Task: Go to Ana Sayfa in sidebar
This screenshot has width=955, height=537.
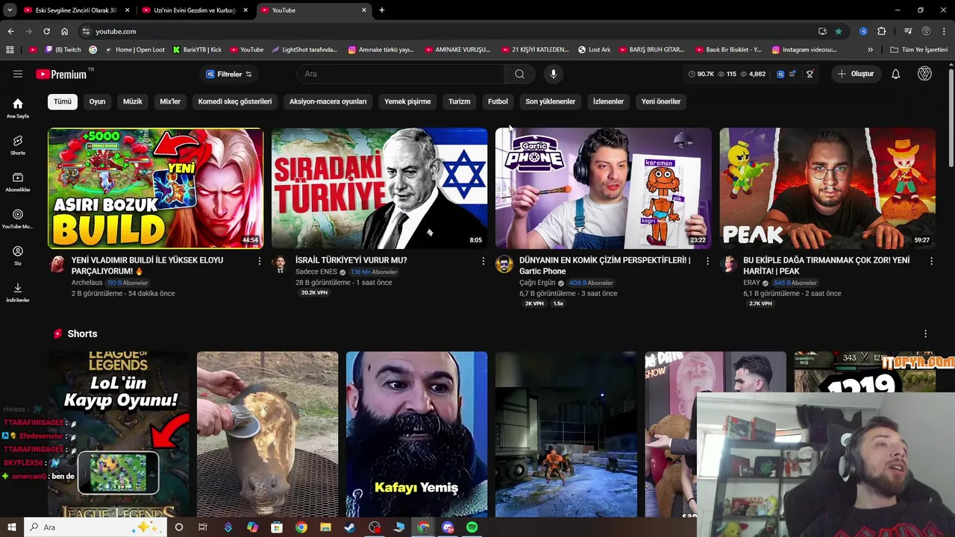Action: (x=18, y=108)
